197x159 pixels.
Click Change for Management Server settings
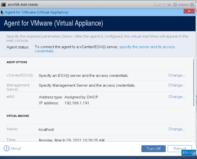tap(177, 85)
